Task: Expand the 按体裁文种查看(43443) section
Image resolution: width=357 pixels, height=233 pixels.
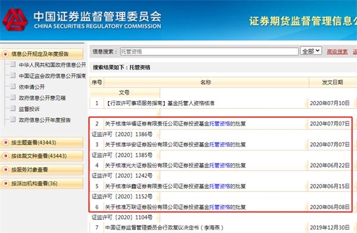Action: point(42,156)
